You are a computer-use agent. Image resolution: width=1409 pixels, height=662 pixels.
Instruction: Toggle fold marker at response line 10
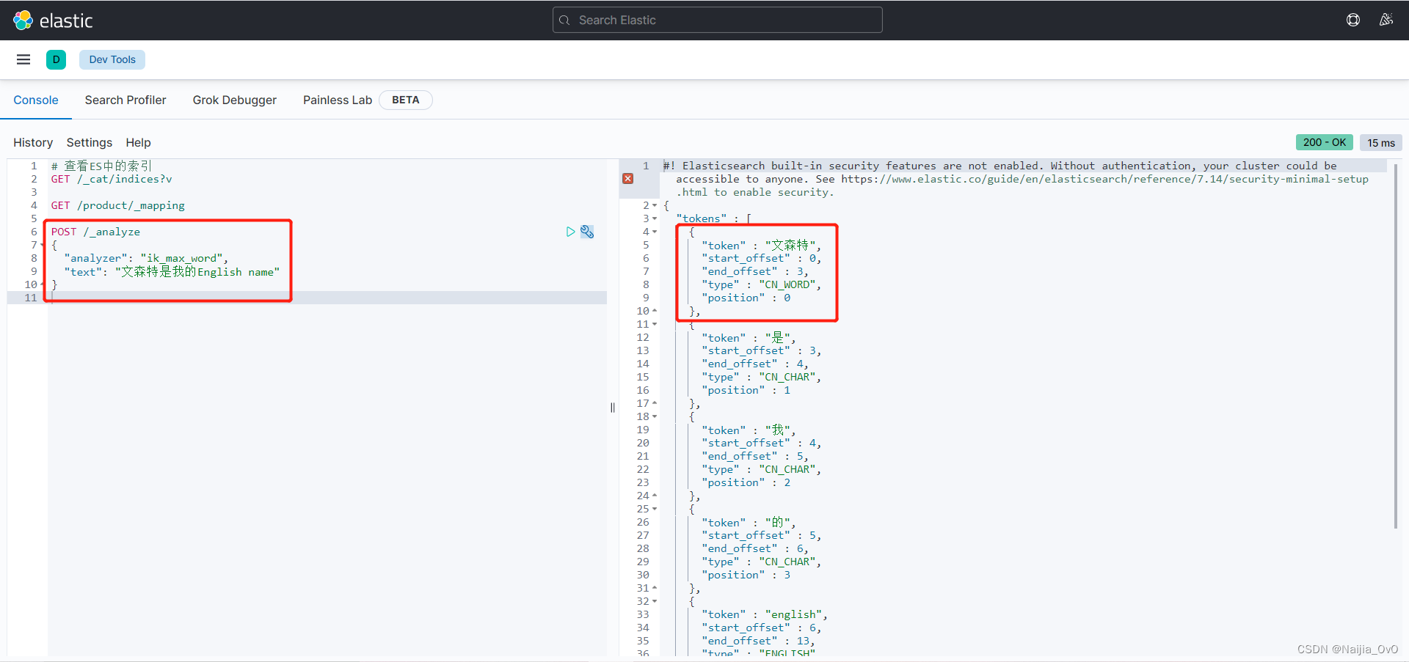[x=655, y=311]
